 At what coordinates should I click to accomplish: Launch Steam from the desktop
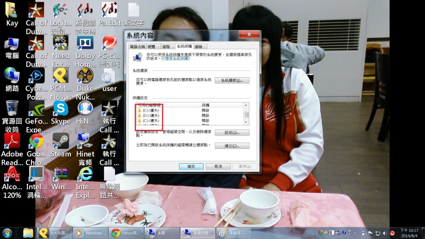pyautogui.click(x=61, y=146)
